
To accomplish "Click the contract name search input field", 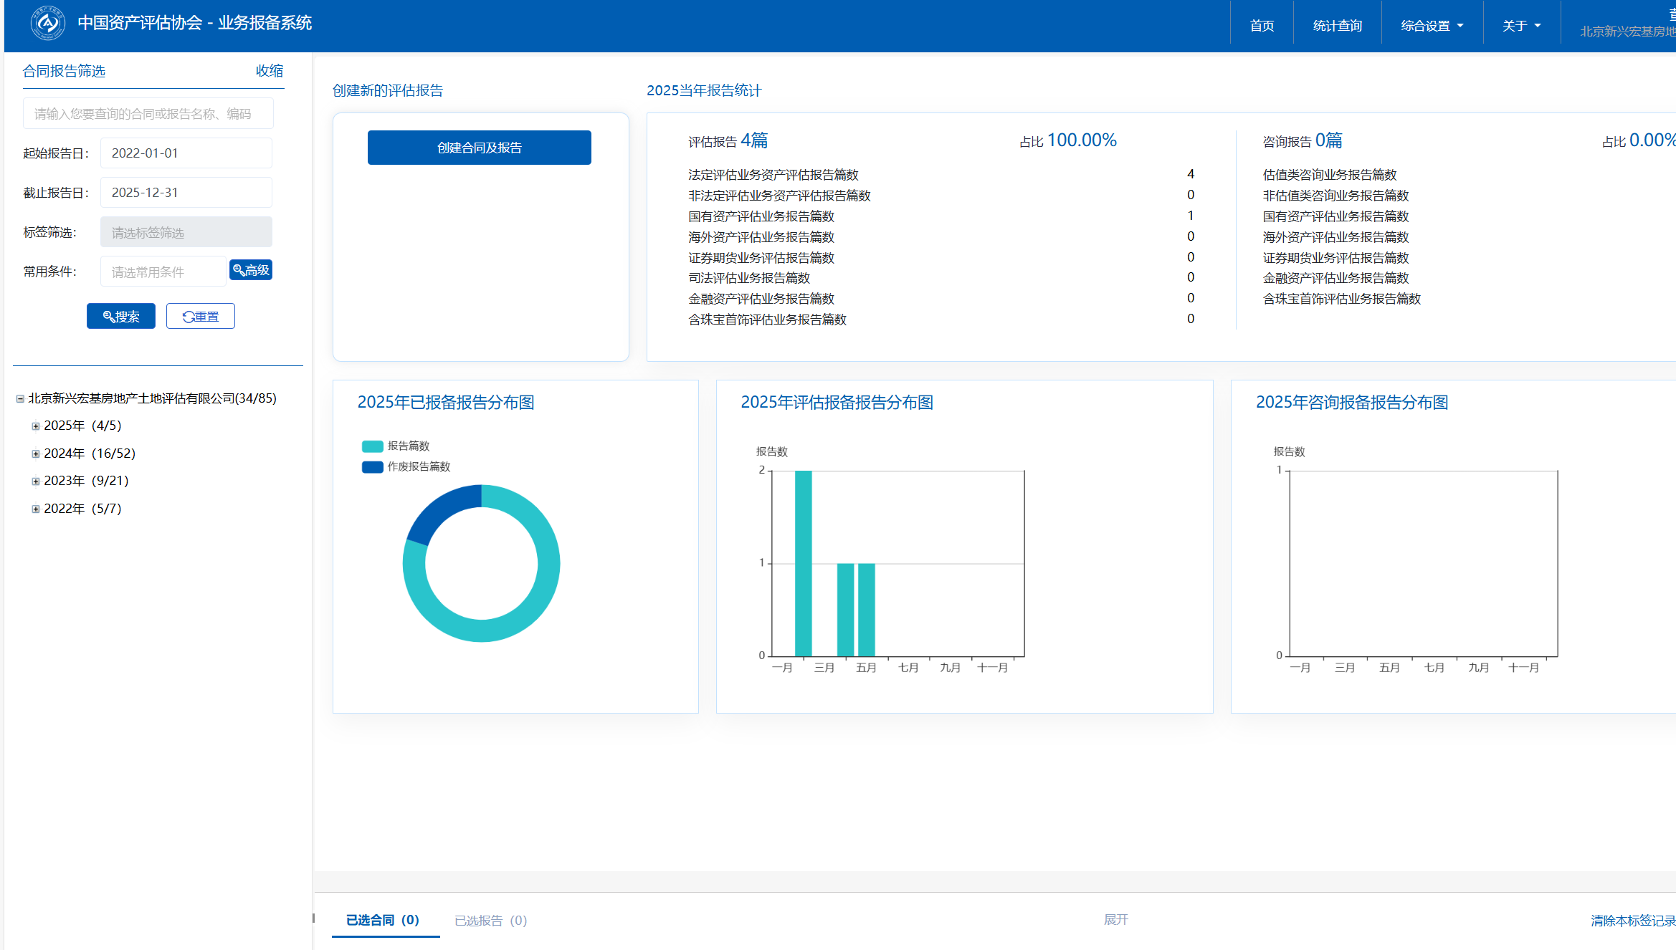I will 148,114.
